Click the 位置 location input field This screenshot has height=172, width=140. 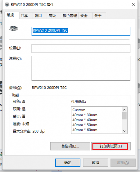(x=81, y=48)
